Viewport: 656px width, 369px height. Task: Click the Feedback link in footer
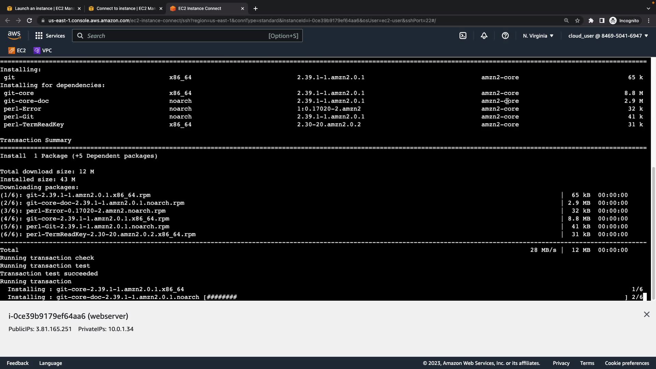[18, 363]
